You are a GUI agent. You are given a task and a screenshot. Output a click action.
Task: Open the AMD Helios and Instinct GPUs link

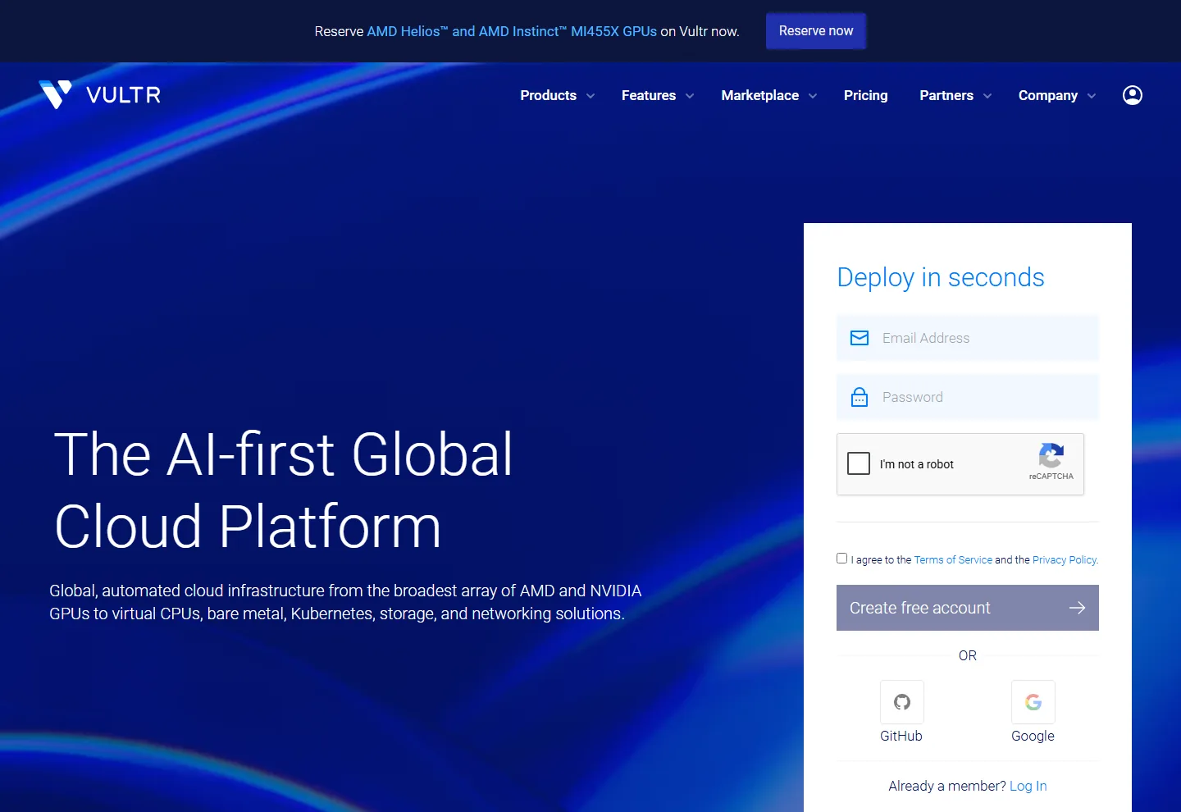512,31
